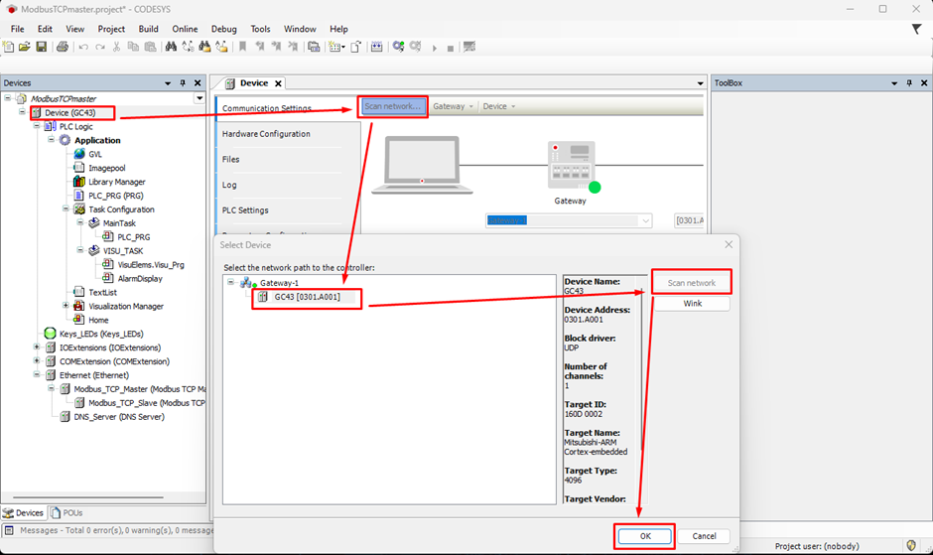This screenshot has width=933, height=555.
Task: Open the Log page
Action: point(229,185)
